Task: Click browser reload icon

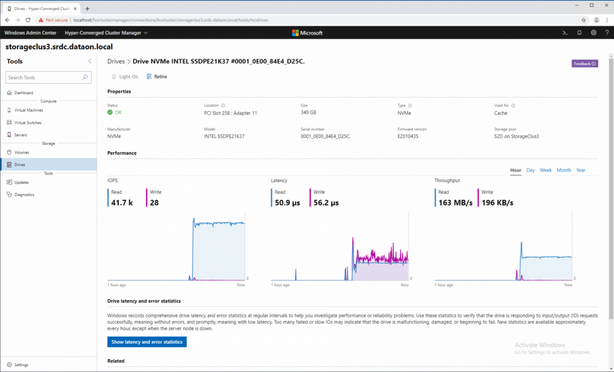Action: tap(28, 20)
